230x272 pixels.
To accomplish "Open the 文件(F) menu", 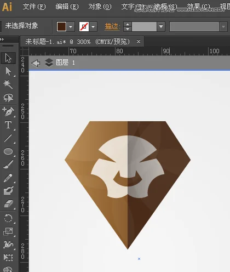I will [x=34, y=7].
